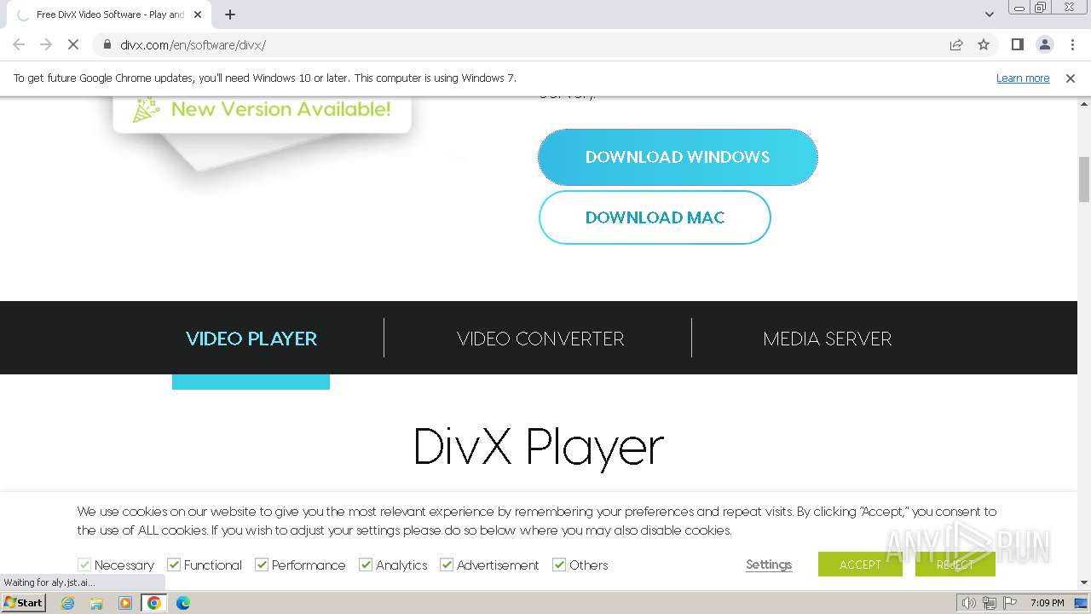Open the network tray icon
The width and height of the screenshot is (1091, 614).
(x=989, y=603)
